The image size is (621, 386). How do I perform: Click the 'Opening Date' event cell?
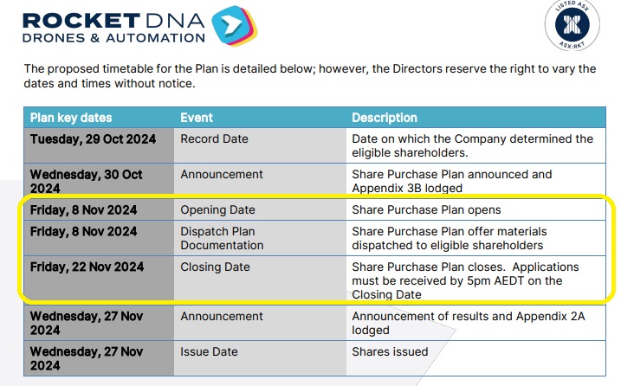click(x=260, y=209)
